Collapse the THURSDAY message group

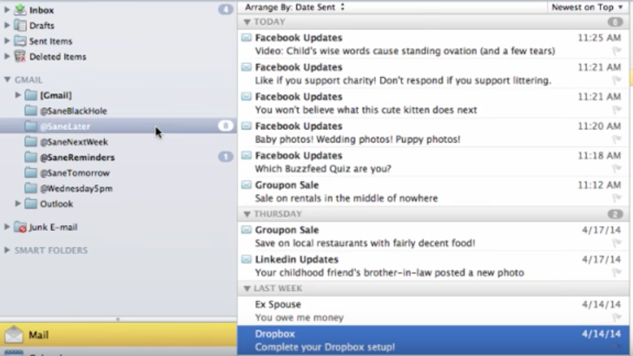247,214
